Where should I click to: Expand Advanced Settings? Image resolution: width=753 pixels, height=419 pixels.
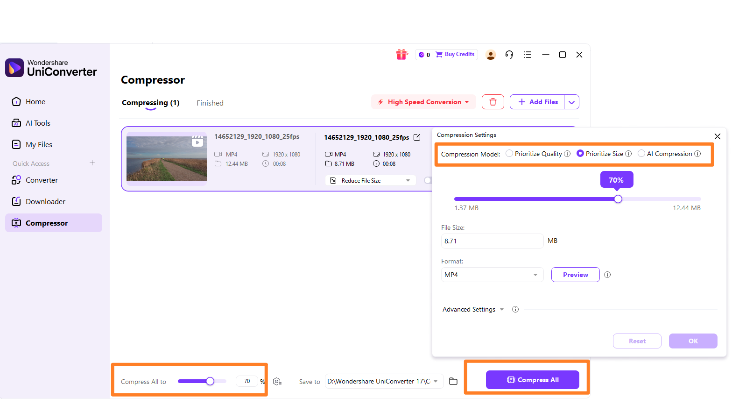click(x=473, y=309)
